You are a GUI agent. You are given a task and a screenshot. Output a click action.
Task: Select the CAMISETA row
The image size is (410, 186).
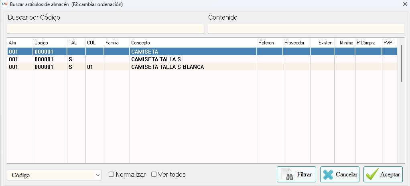[x=202, y=52]
